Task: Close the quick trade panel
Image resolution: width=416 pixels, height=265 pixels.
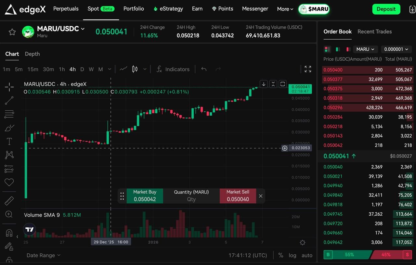Action: tap(261, 196)
